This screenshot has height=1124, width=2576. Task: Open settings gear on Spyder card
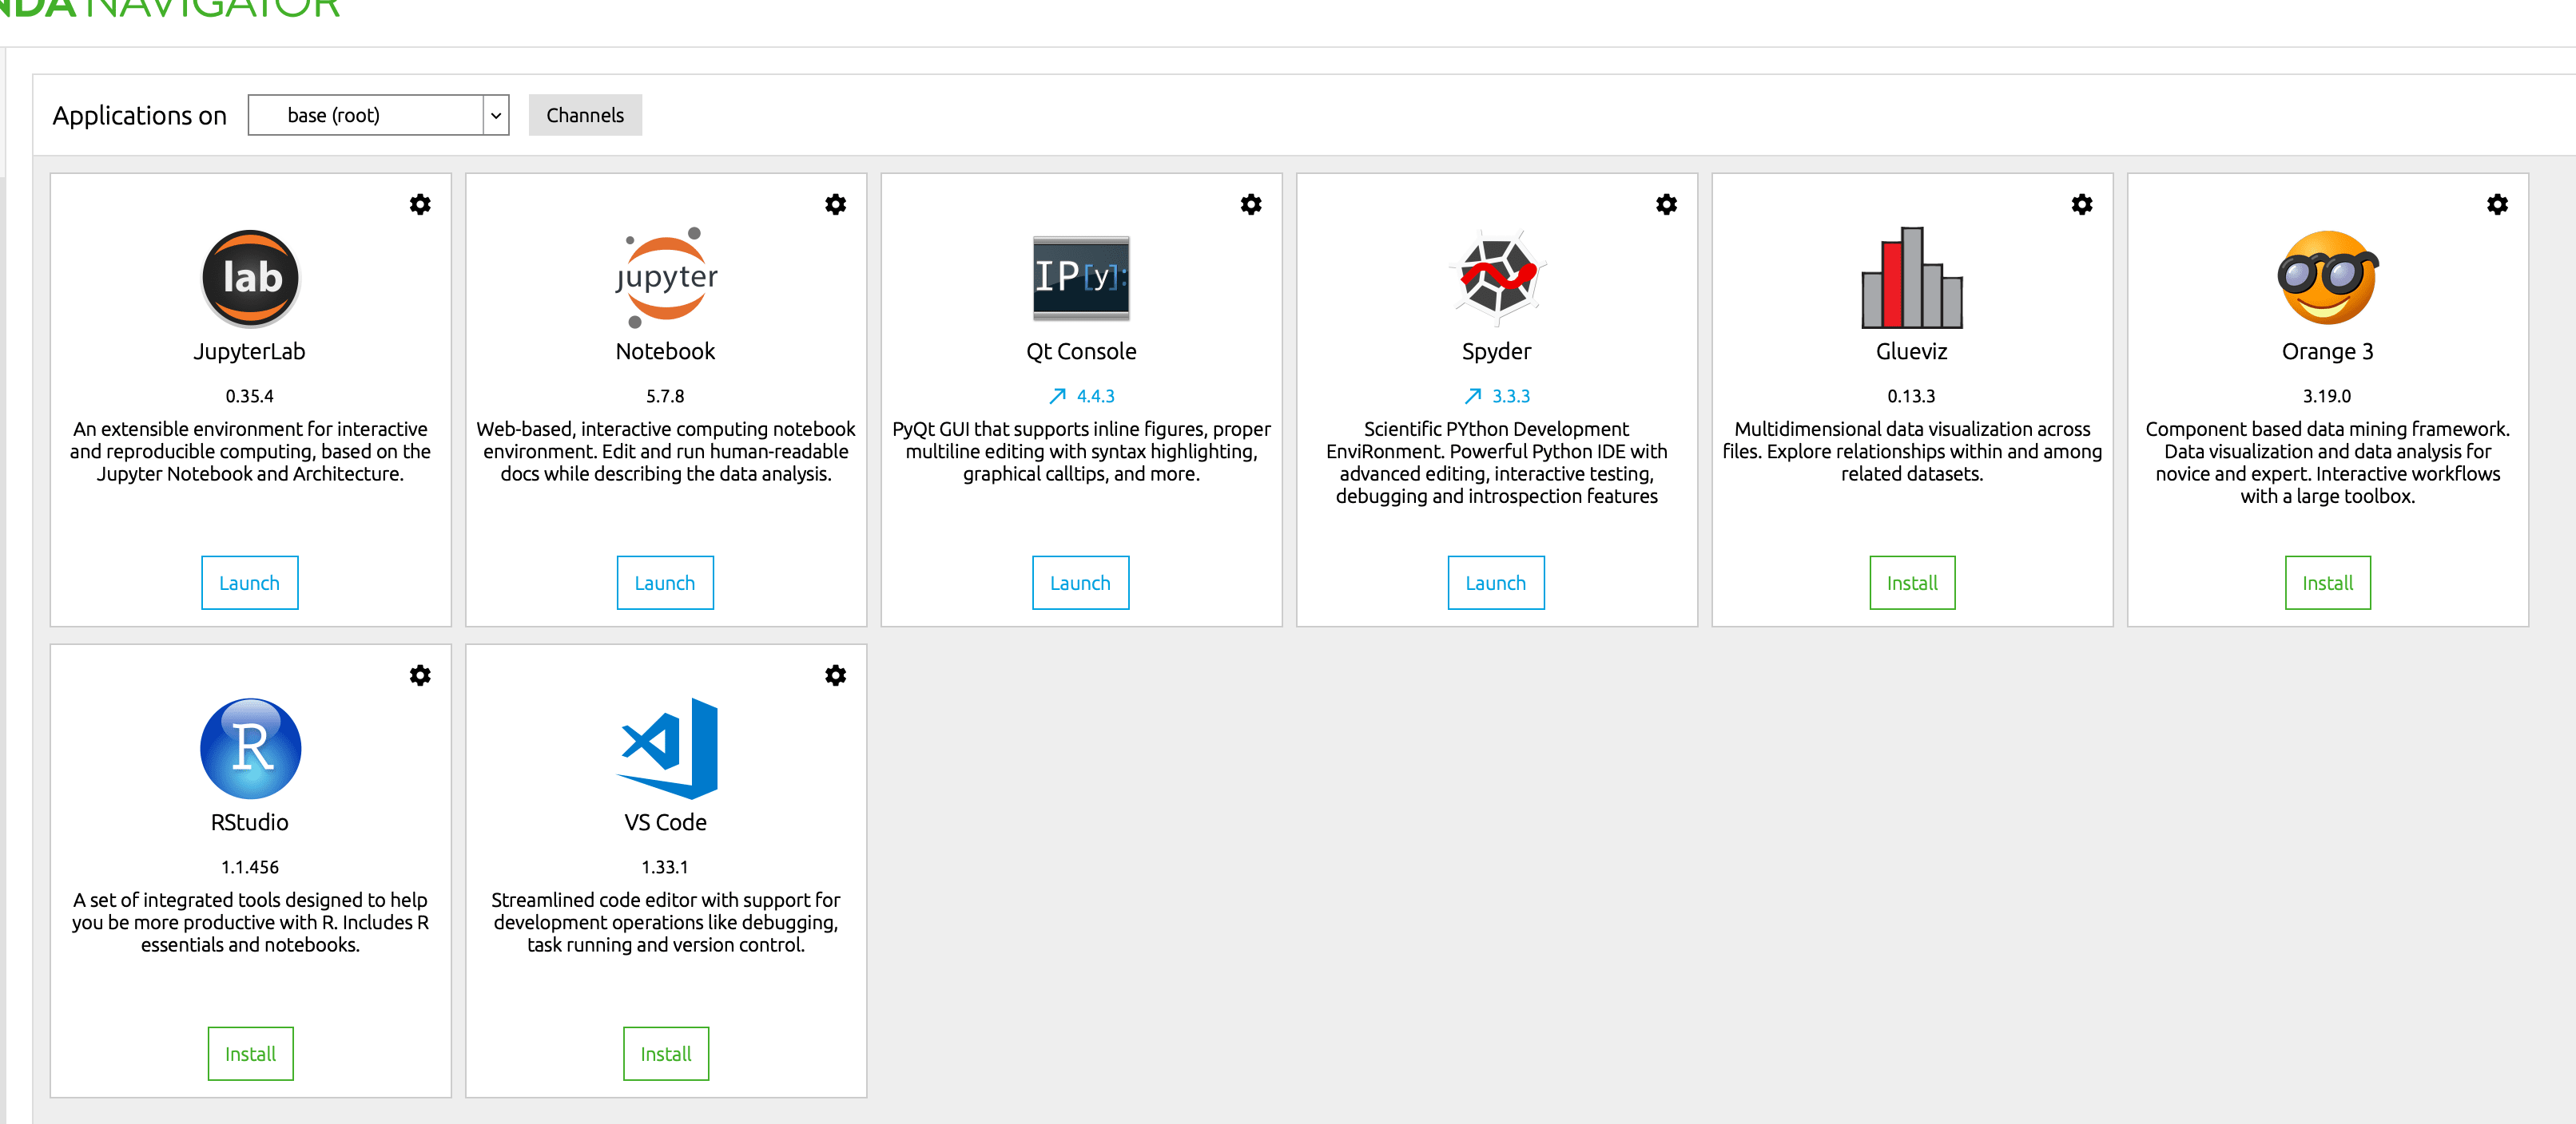(1667, 205)
